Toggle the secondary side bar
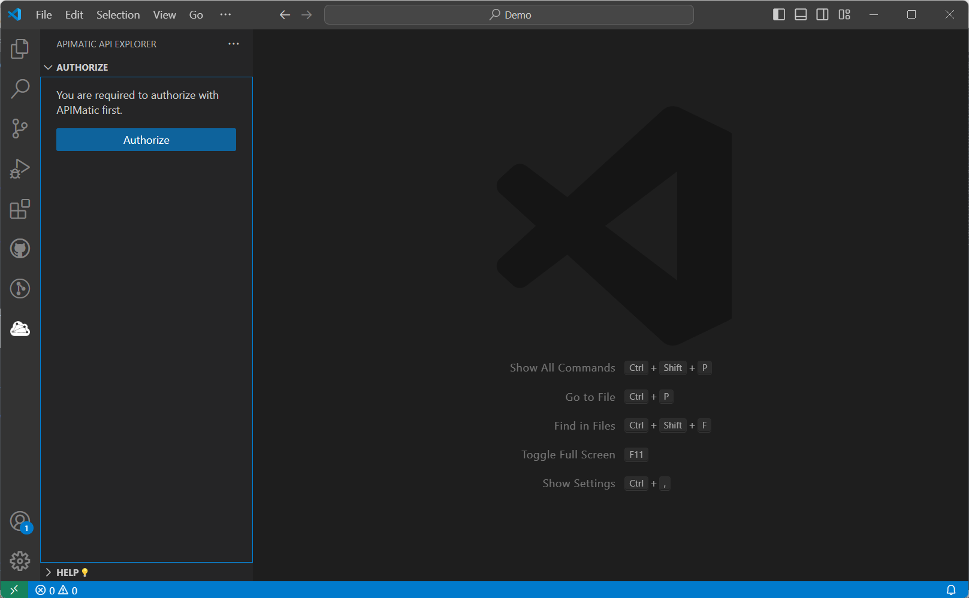 click(x=823, y=14)
